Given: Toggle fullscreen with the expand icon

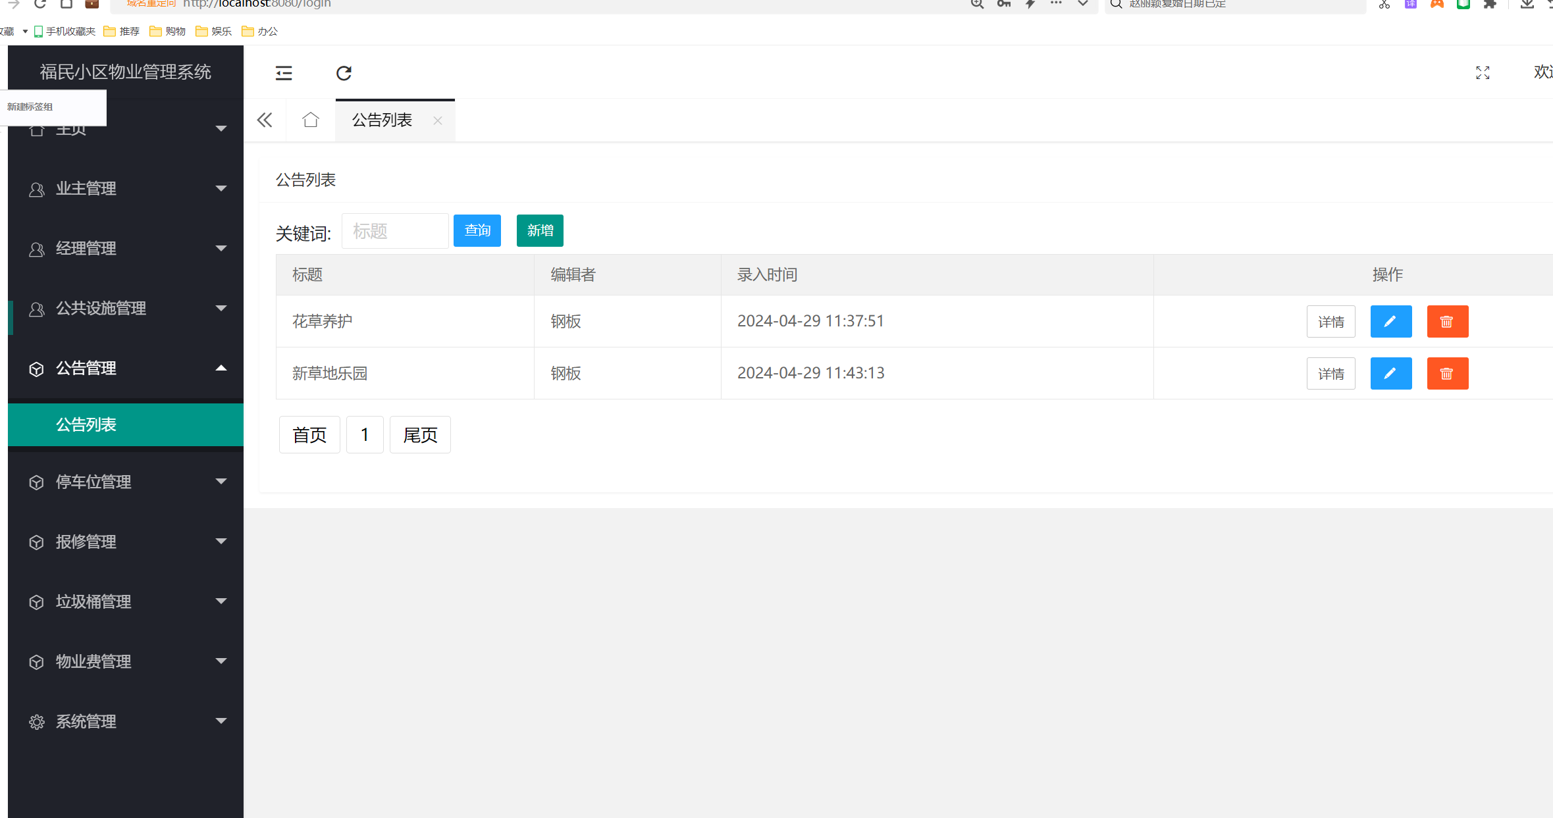Looking at the screenshot, I should [x=1483, y=73].
